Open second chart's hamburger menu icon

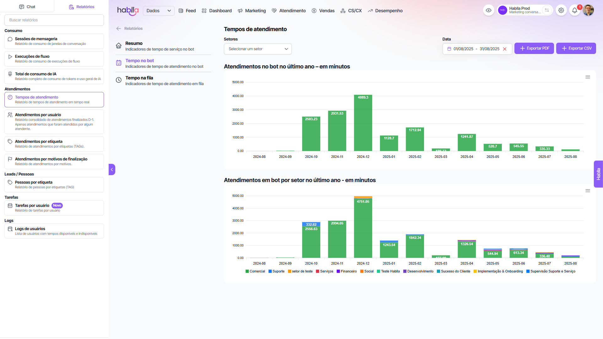pos(588,191)
